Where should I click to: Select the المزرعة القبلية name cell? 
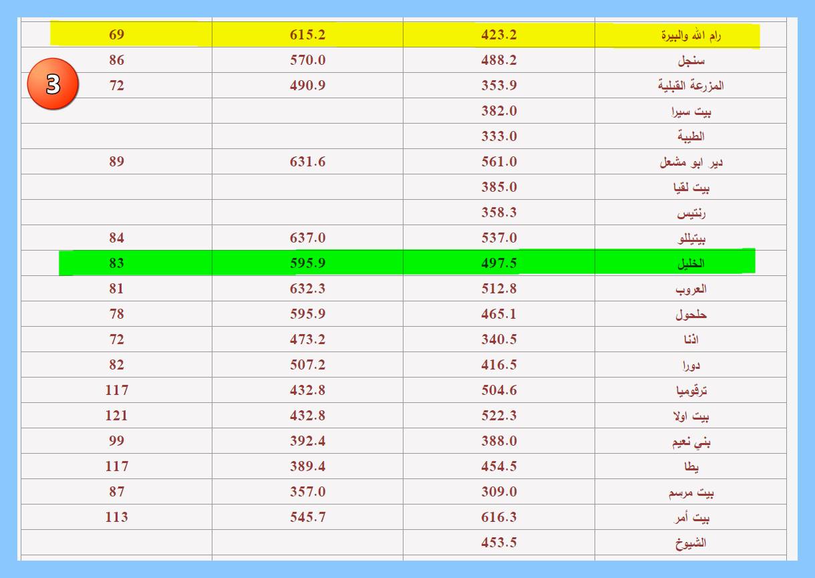[691, 86]
